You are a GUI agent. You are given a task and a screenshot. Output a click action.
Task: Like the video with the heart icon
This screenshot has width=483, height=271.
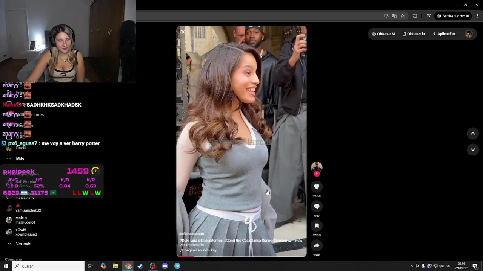pyautogui.click(x=317, y=187)
